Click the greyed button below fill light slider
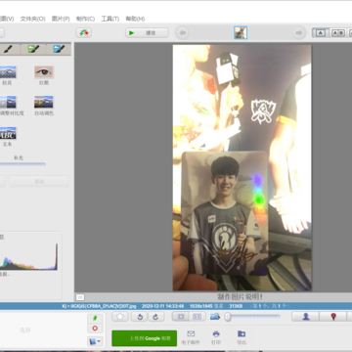The image size is (352, 352). pos(39,181)
